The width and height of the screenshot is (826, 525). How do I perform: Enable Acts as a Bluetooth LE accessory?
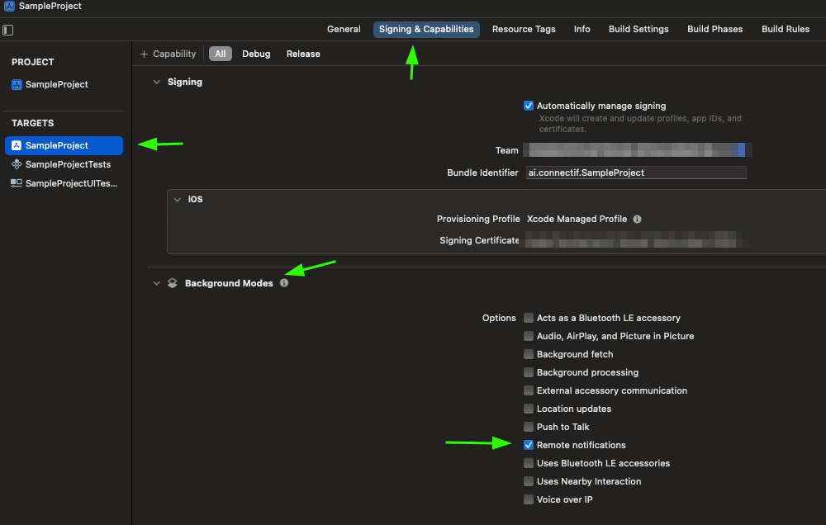[x=529, y=318]
